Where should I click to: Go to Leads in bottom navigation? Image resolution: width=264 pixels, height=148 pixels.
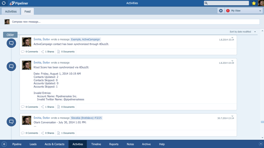click(33, 144)
